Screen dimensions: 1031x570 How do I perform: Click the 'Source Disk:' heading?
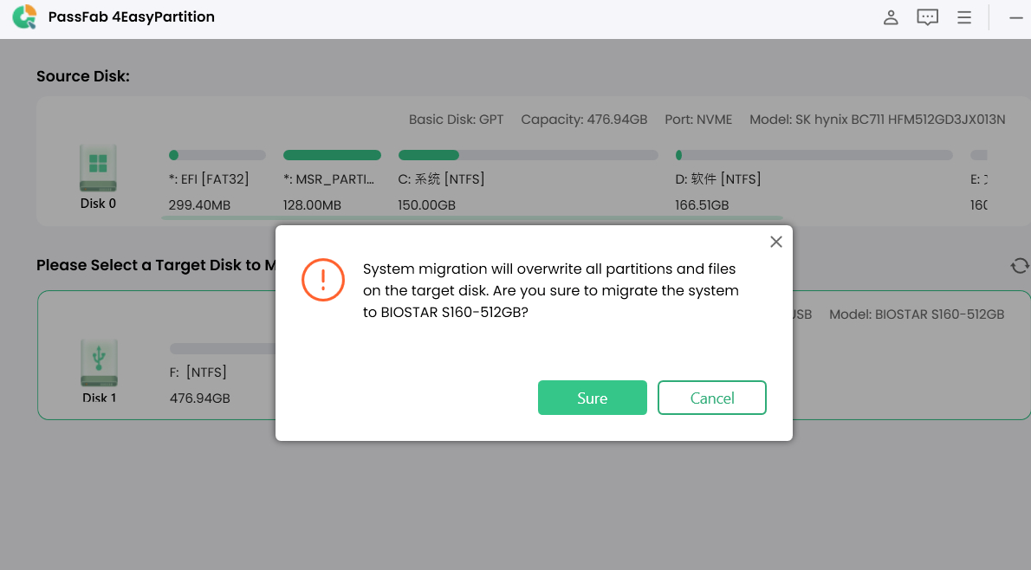(x=83, y=76)
